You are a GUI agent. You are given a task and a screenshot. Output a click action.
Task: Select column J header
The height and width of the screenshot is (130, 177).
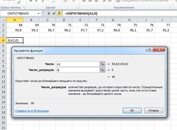click(x=162, y=20)
